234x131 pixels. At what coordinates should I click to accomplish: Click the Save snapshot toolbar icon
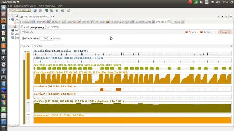pyautogui.click(x=40, y=11)
